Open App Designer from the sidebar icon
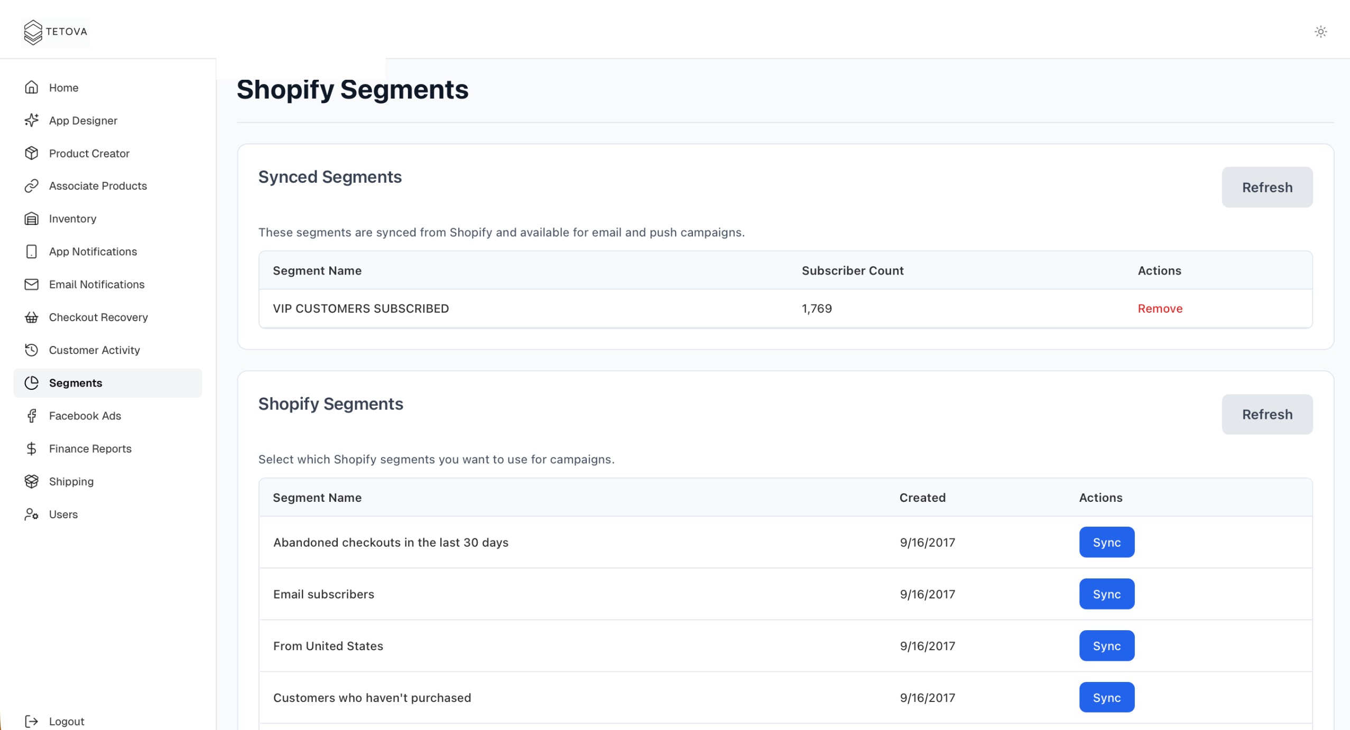This screenshot has height=730, width=1350. tap(31, 120)
